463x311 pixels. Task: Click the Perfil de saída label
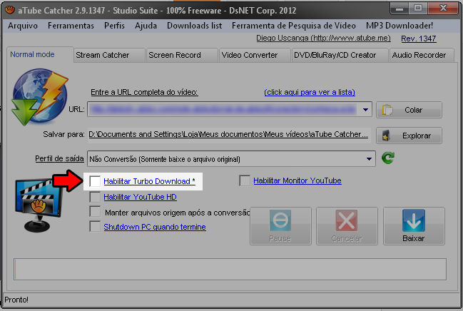click(x=59, y=158)
